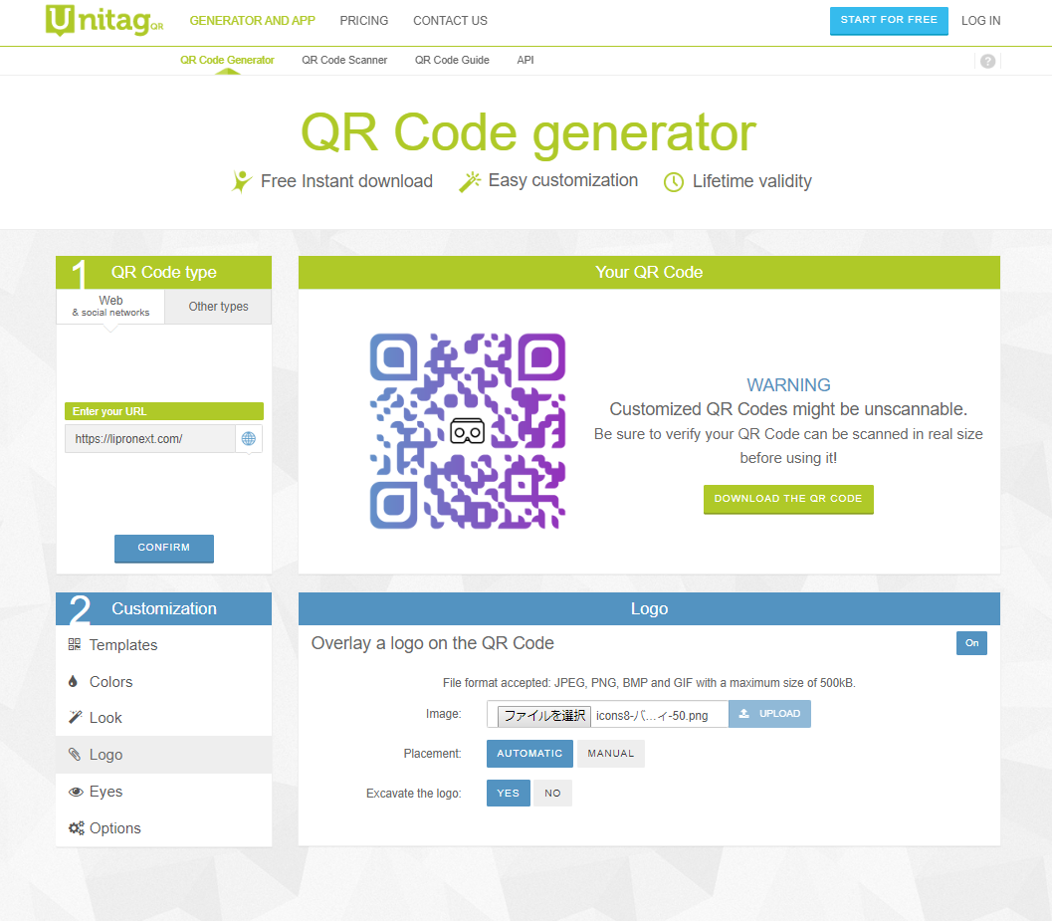This screenshot has height=921, width=1052.
Task: Click the WARNING heading text
Action: [788, 384]
